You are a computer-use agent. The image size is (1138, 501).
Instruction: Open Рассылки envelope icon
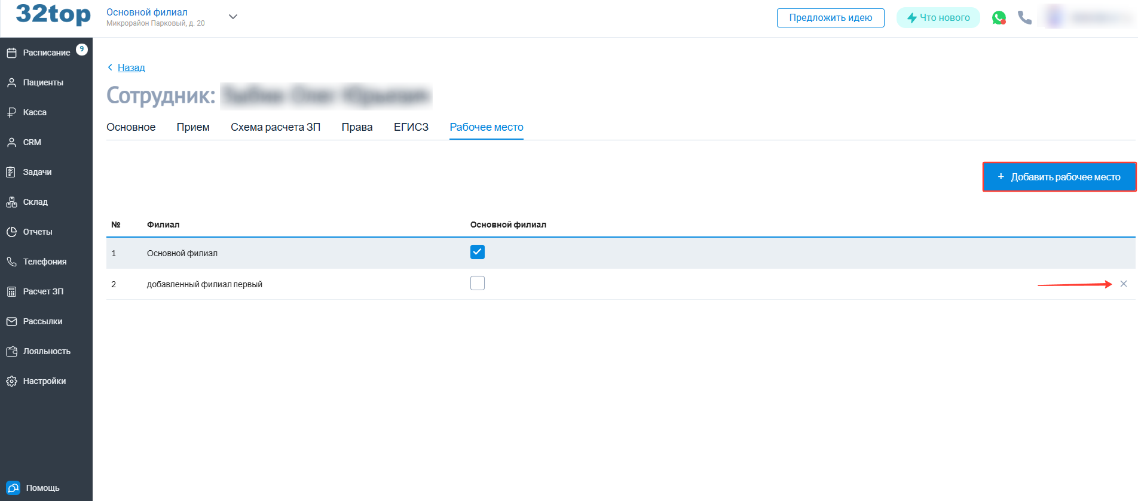(x=11, y=321)
